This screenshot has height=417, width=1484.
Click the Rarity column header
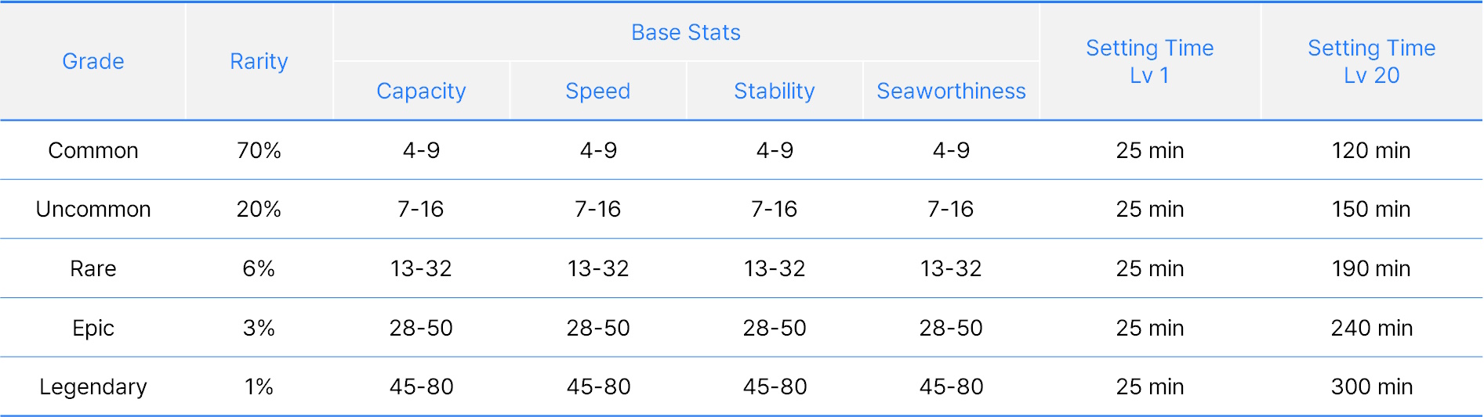click(259, 61)
